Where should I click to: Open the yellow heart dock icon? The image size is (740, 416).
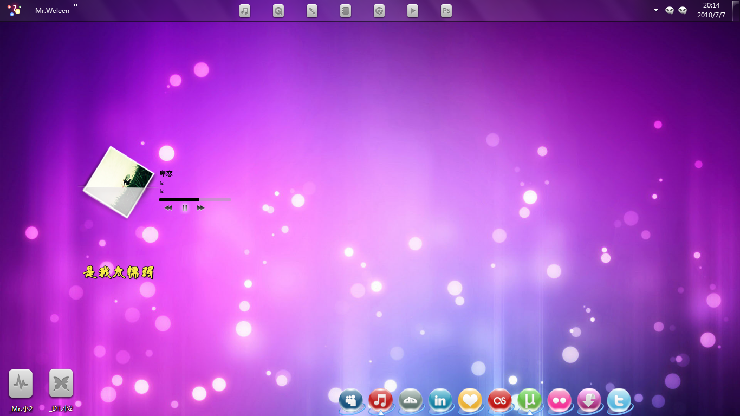click(x=470, y=401)
